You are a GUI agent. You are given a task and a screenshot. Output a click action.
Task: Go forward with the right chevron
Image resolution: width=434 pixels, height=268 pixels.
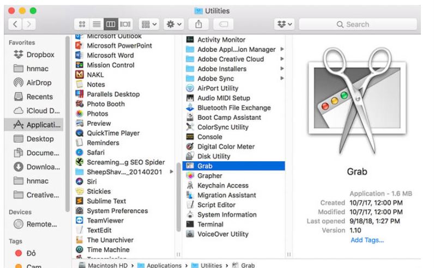(x=29, y=25)
